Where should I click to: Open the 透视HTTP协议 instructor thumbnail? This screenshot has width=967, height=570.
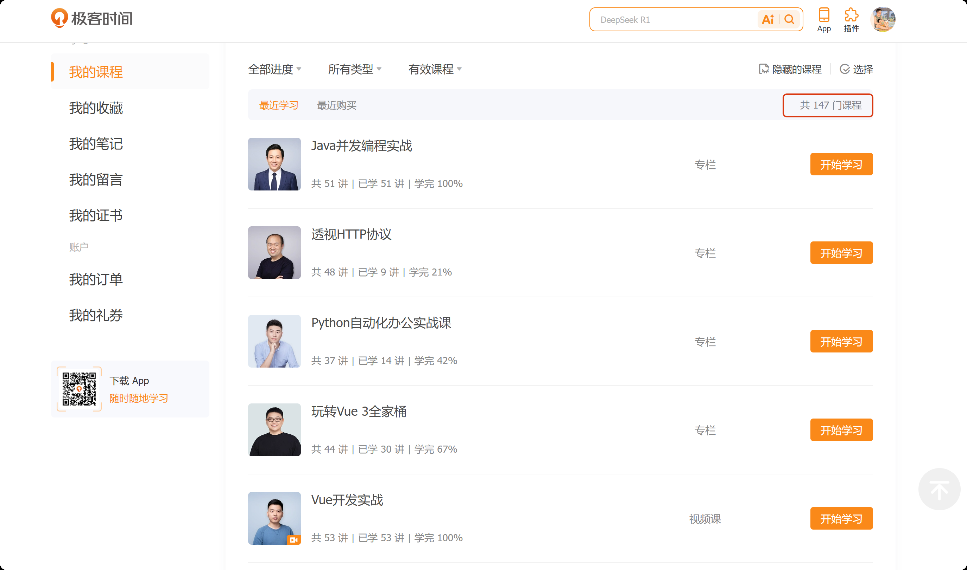(274, 253)
